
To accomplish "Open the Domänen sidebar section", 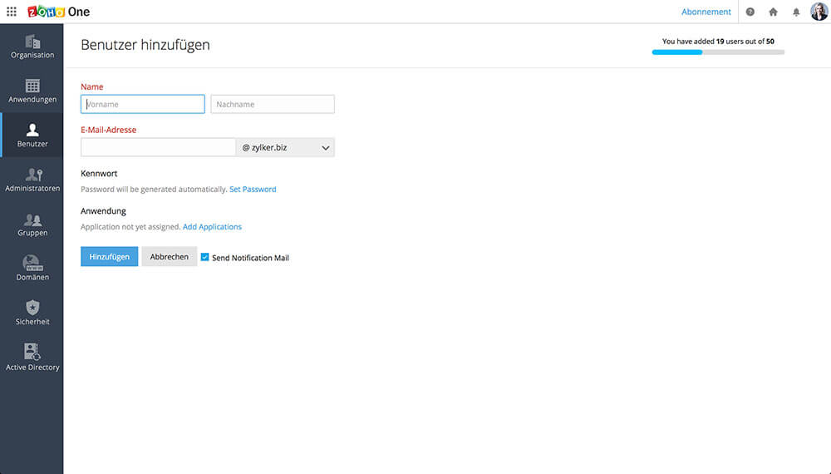I will point(32,269).
